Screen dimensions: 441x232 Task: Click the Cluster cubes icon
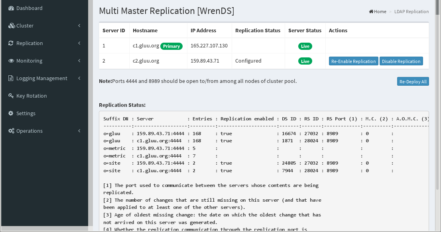(11, 26)
